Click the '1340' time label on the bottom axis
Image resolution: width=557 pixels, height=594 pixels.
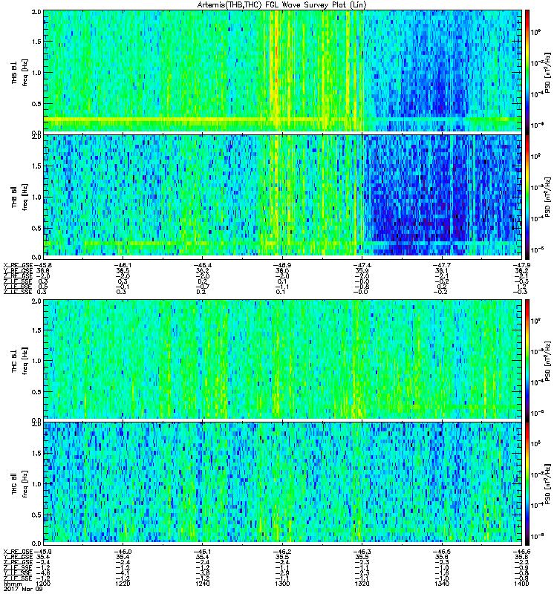point(442,584)
